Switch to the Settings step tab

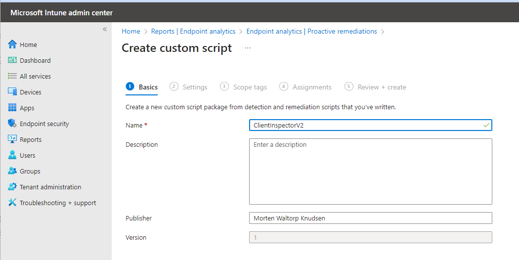tap(194, 87)
